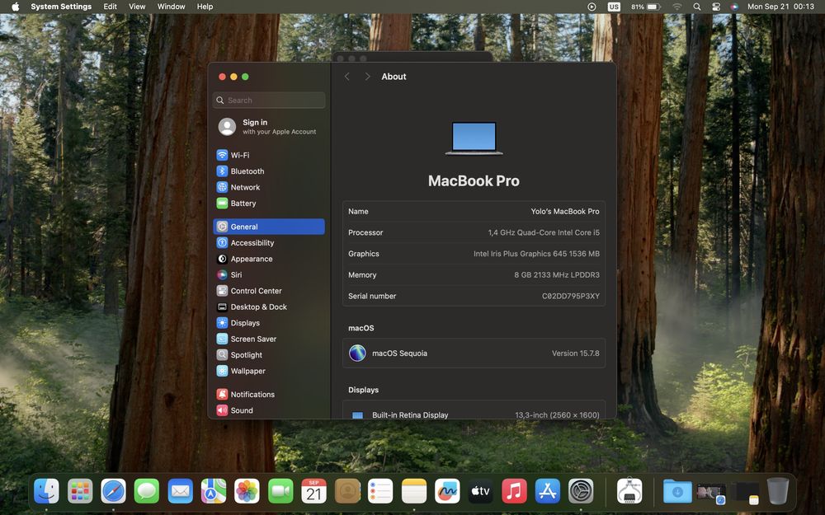This screenshot has width=825, height=515.
Task: Launch Safari from the Dock
Action: (114, 492)
